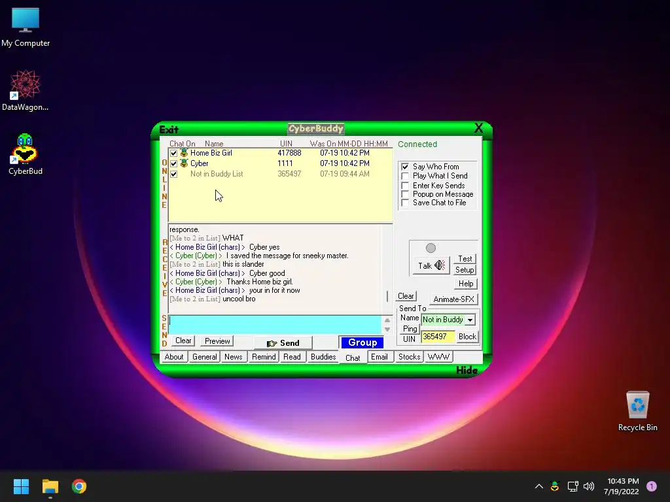Screen dimensions: 670x502
Task: Click the Animate-SFX button
Action: pyautogui.click(x=454, y=299)
